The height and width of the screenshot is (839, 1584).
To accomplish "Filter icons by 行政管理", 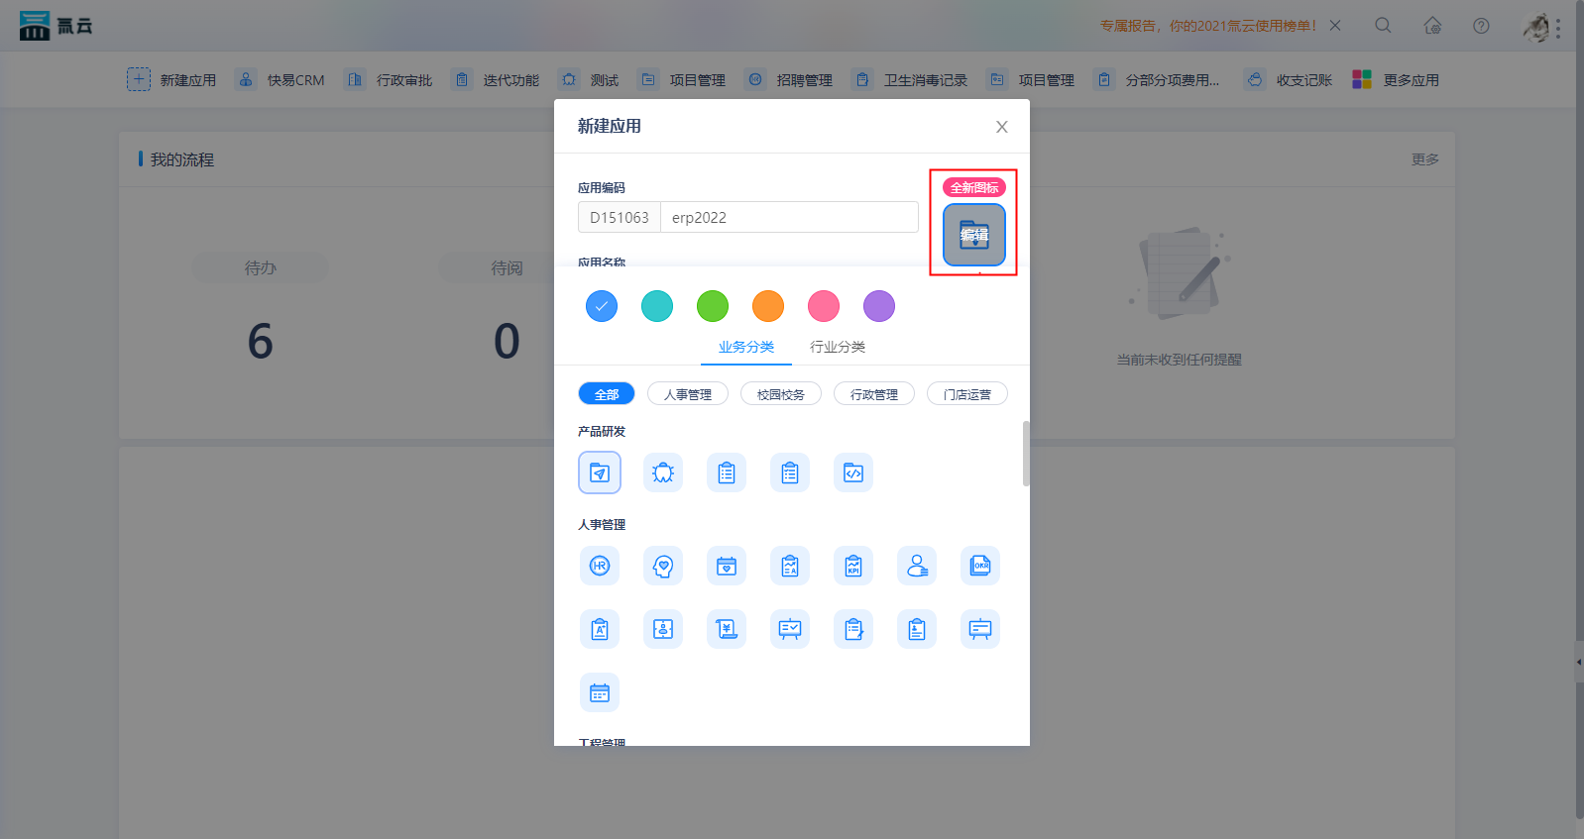I will [x=874, y=394].
